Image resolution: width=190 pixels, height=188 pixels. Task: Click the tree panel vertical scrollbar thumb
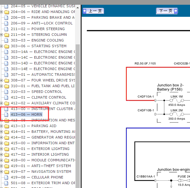[x=78, y=116]
